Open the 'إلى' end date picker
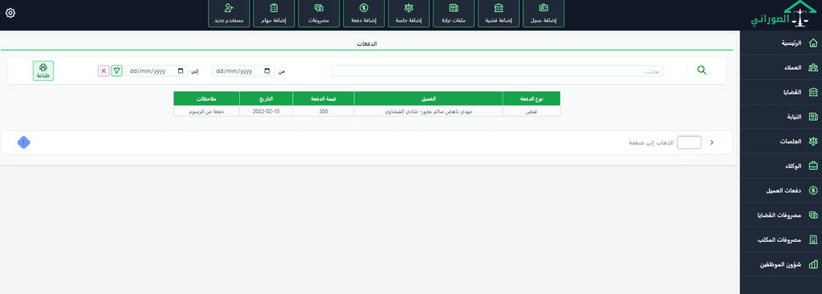Screen dimensions: 822x294 pyautogui.click(x=157, y=71)
